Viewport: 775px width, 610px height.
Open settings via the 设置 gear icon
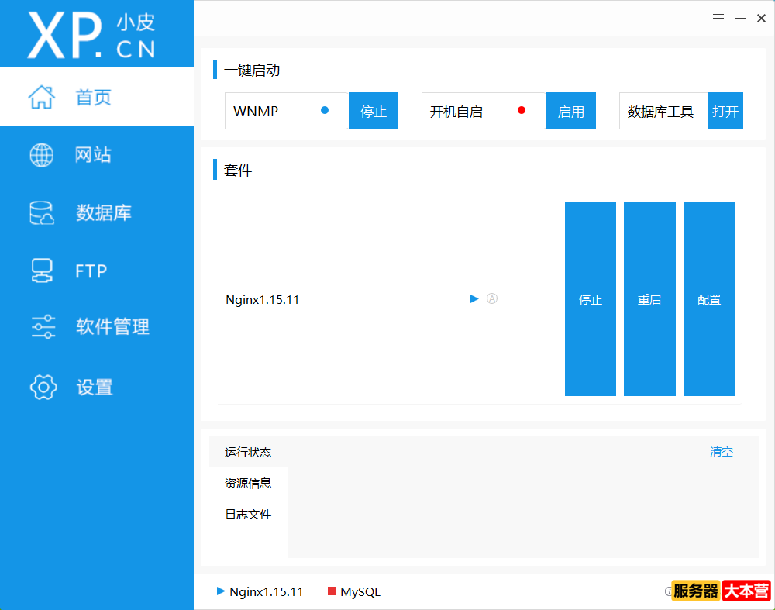click(x=42, y=387)
